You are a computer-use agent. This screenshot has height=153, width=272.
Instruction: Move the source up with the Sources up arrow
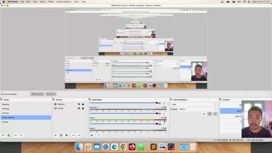pos(74,135)
